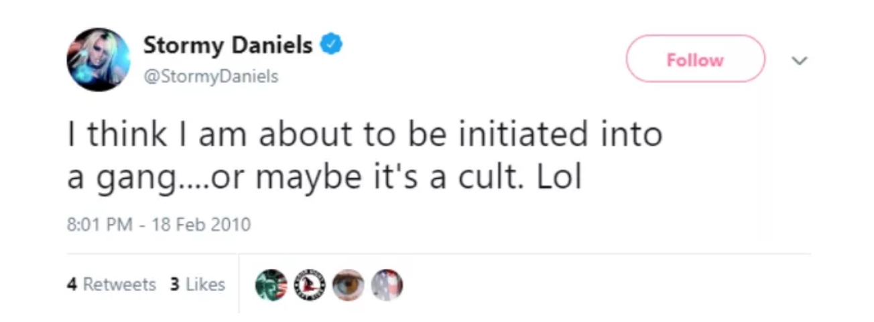View the 4 Retweets list
The height and width of the screenshot is (322, 874).
(x=111, y=285)
